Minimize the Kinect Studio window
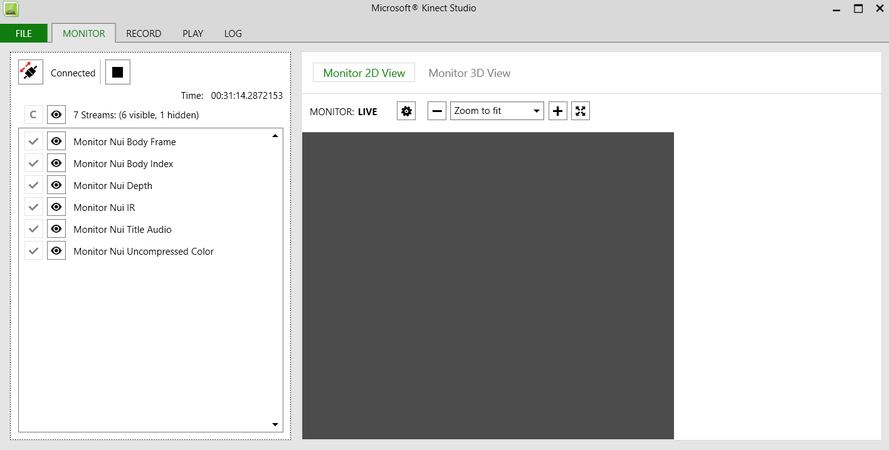Viewport: 889px width, 450px height. click(x=836, y=9)
